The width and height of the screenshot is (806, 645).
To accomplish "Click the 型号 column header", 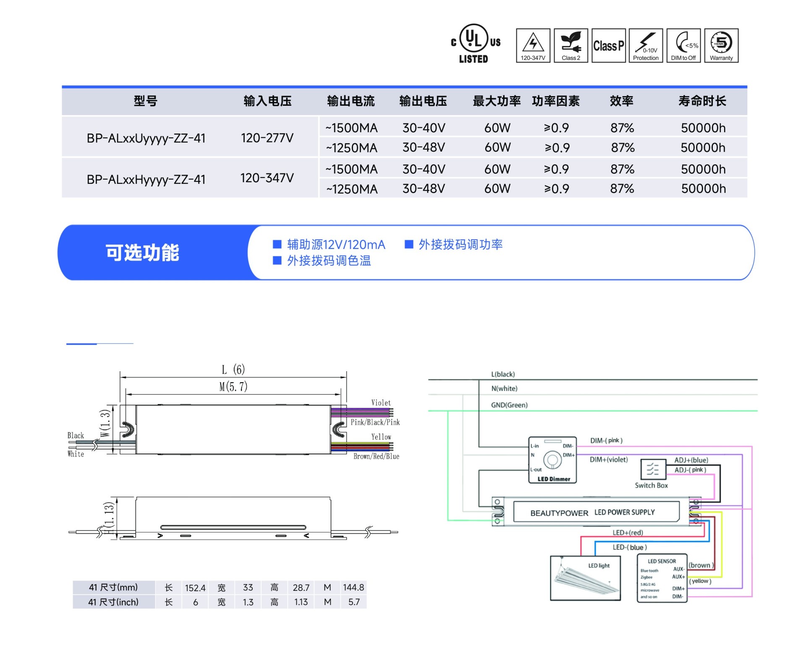I will (x=146, y=101).
